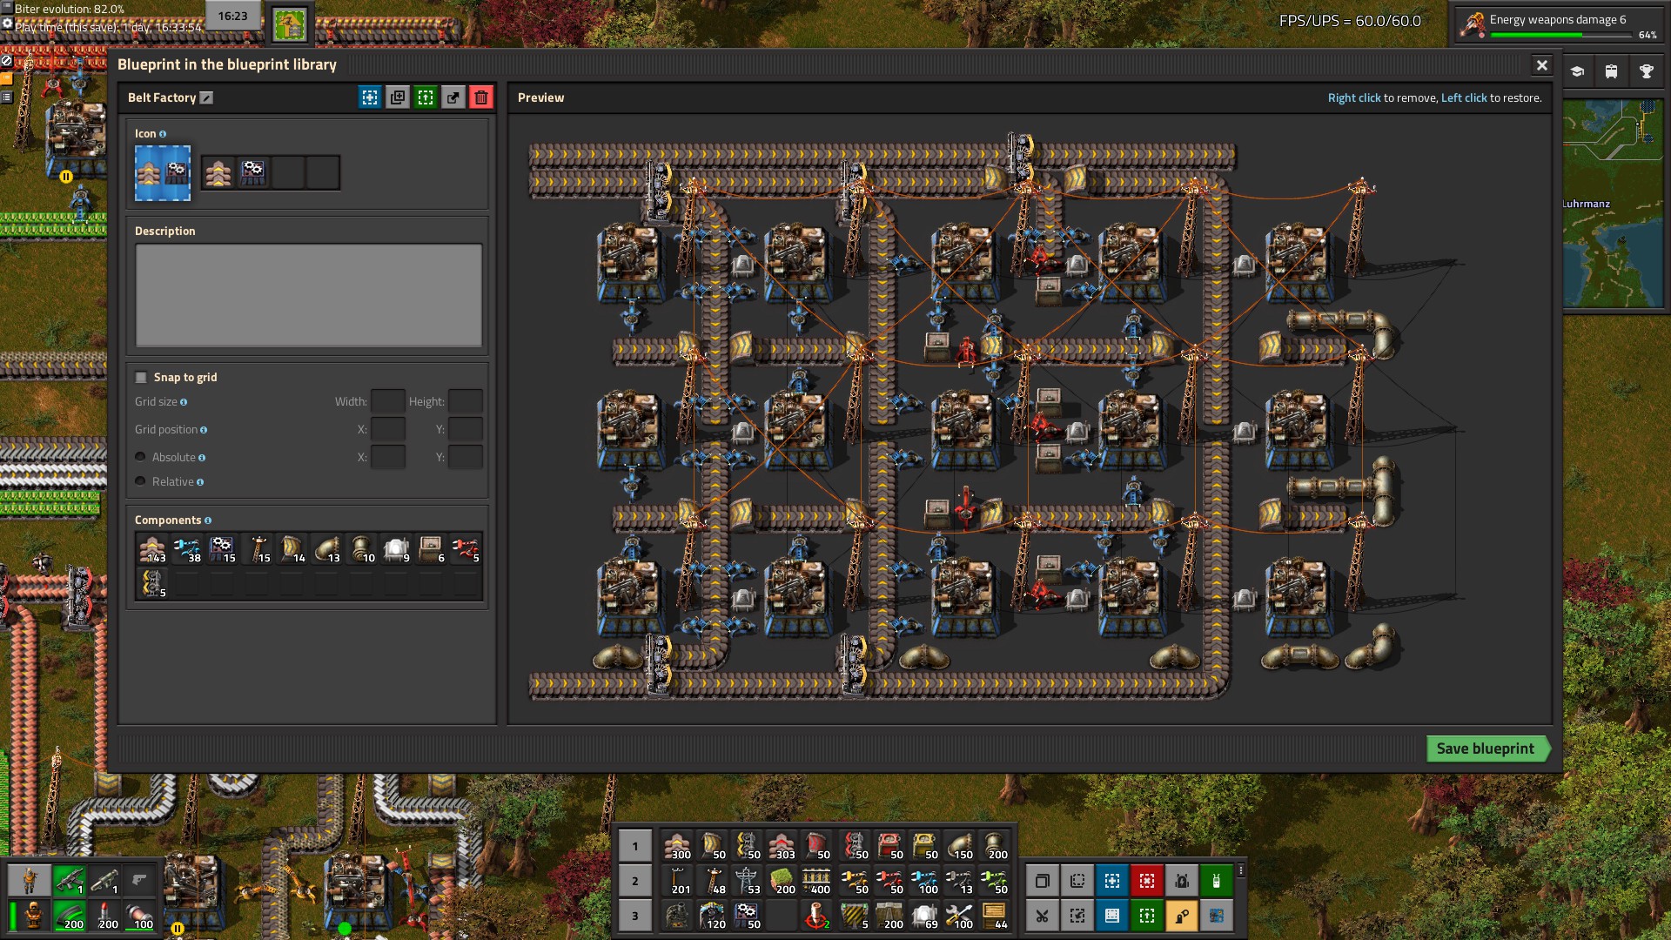Screen dimensions: 1671x940
Task: Open the blueprint shortcut in top bar
Action: point(290,24)
